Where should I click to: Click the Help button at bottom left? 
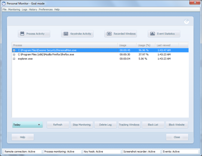click(x=23, y=137)
